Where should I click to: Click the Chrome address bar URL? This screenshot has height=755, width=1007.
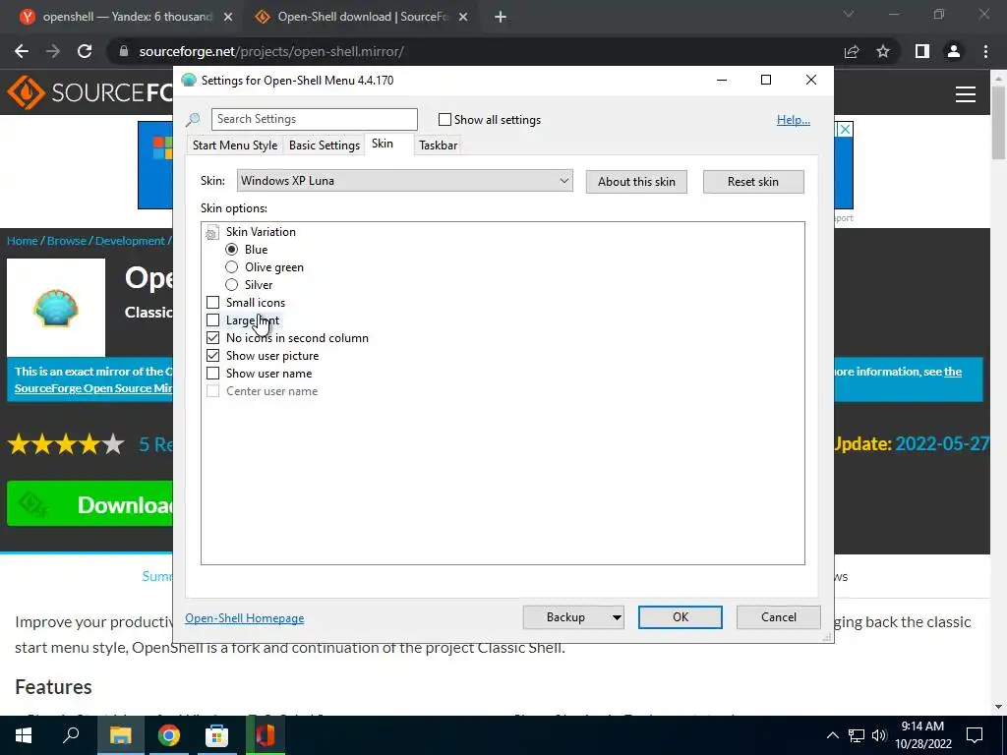pos(271,51)
